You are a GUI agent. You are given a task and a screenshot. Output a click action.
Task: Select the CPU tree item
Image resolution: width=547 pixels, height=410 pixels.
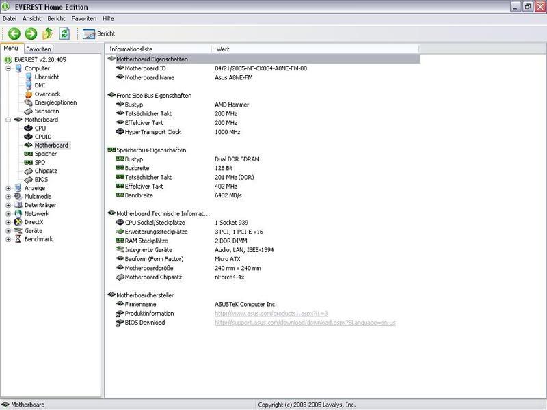(x=40, y=128)
